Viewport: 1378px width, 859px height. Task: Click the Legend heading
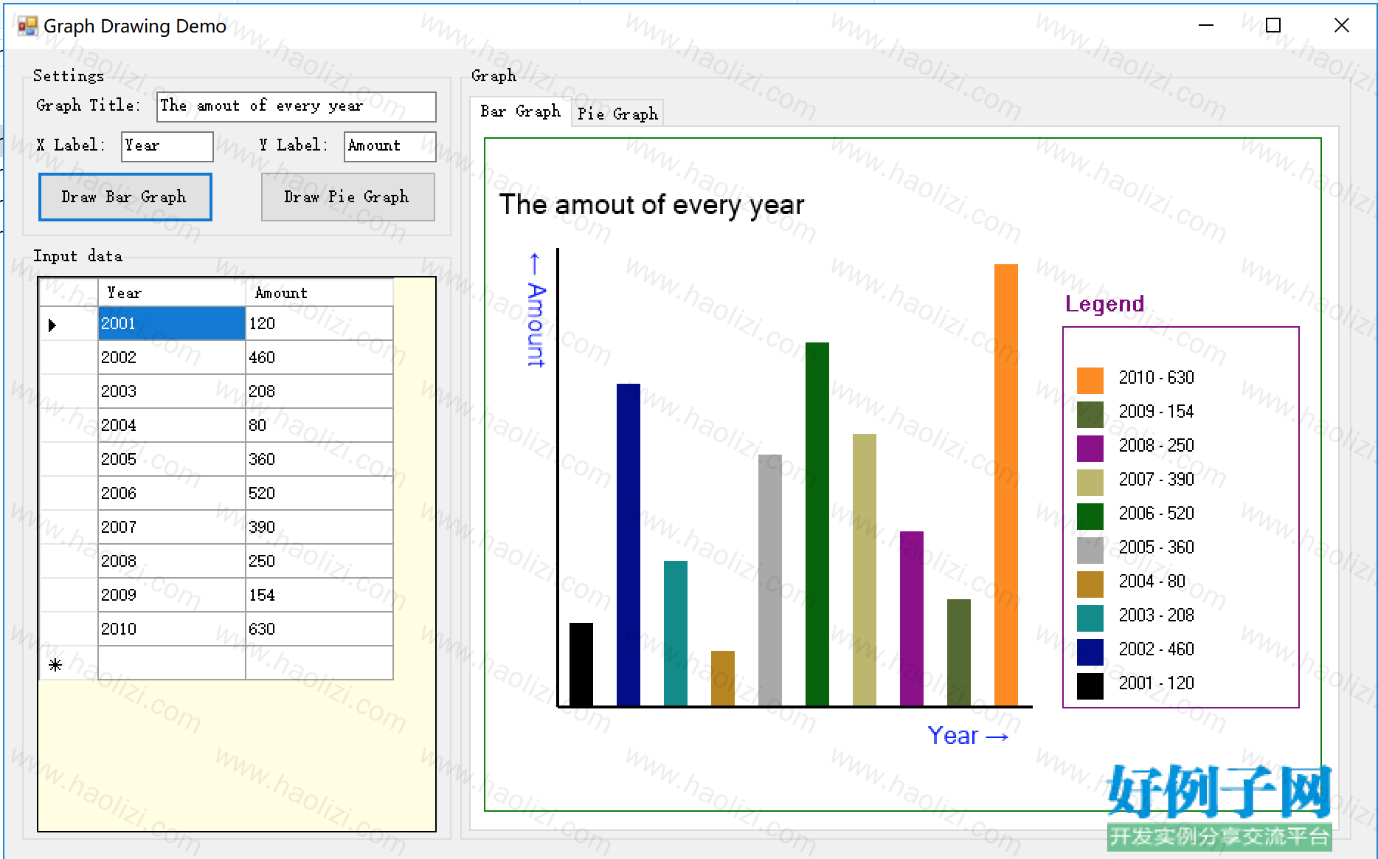(1104, 304)
